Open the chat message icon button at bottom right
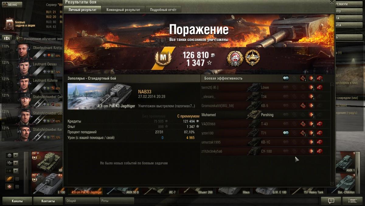 (x=331, y=201)
